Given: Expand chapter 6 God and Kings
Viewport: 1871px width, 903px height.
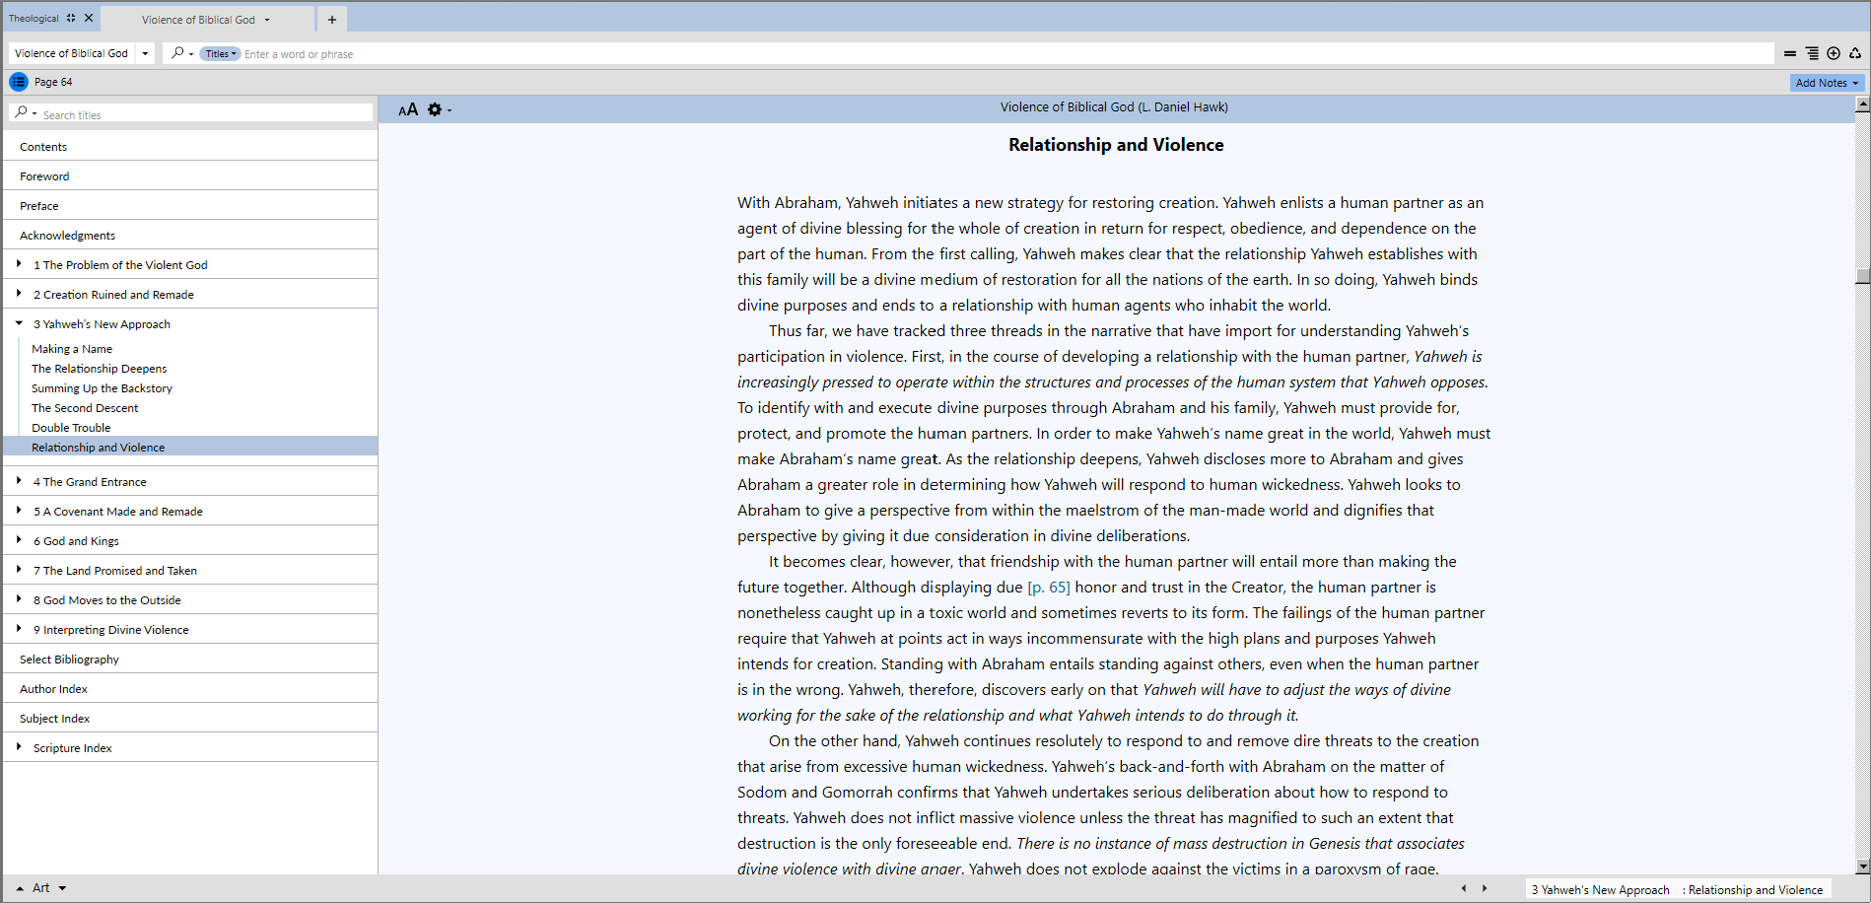Looking at the screenshot, I should click(19, 539).
